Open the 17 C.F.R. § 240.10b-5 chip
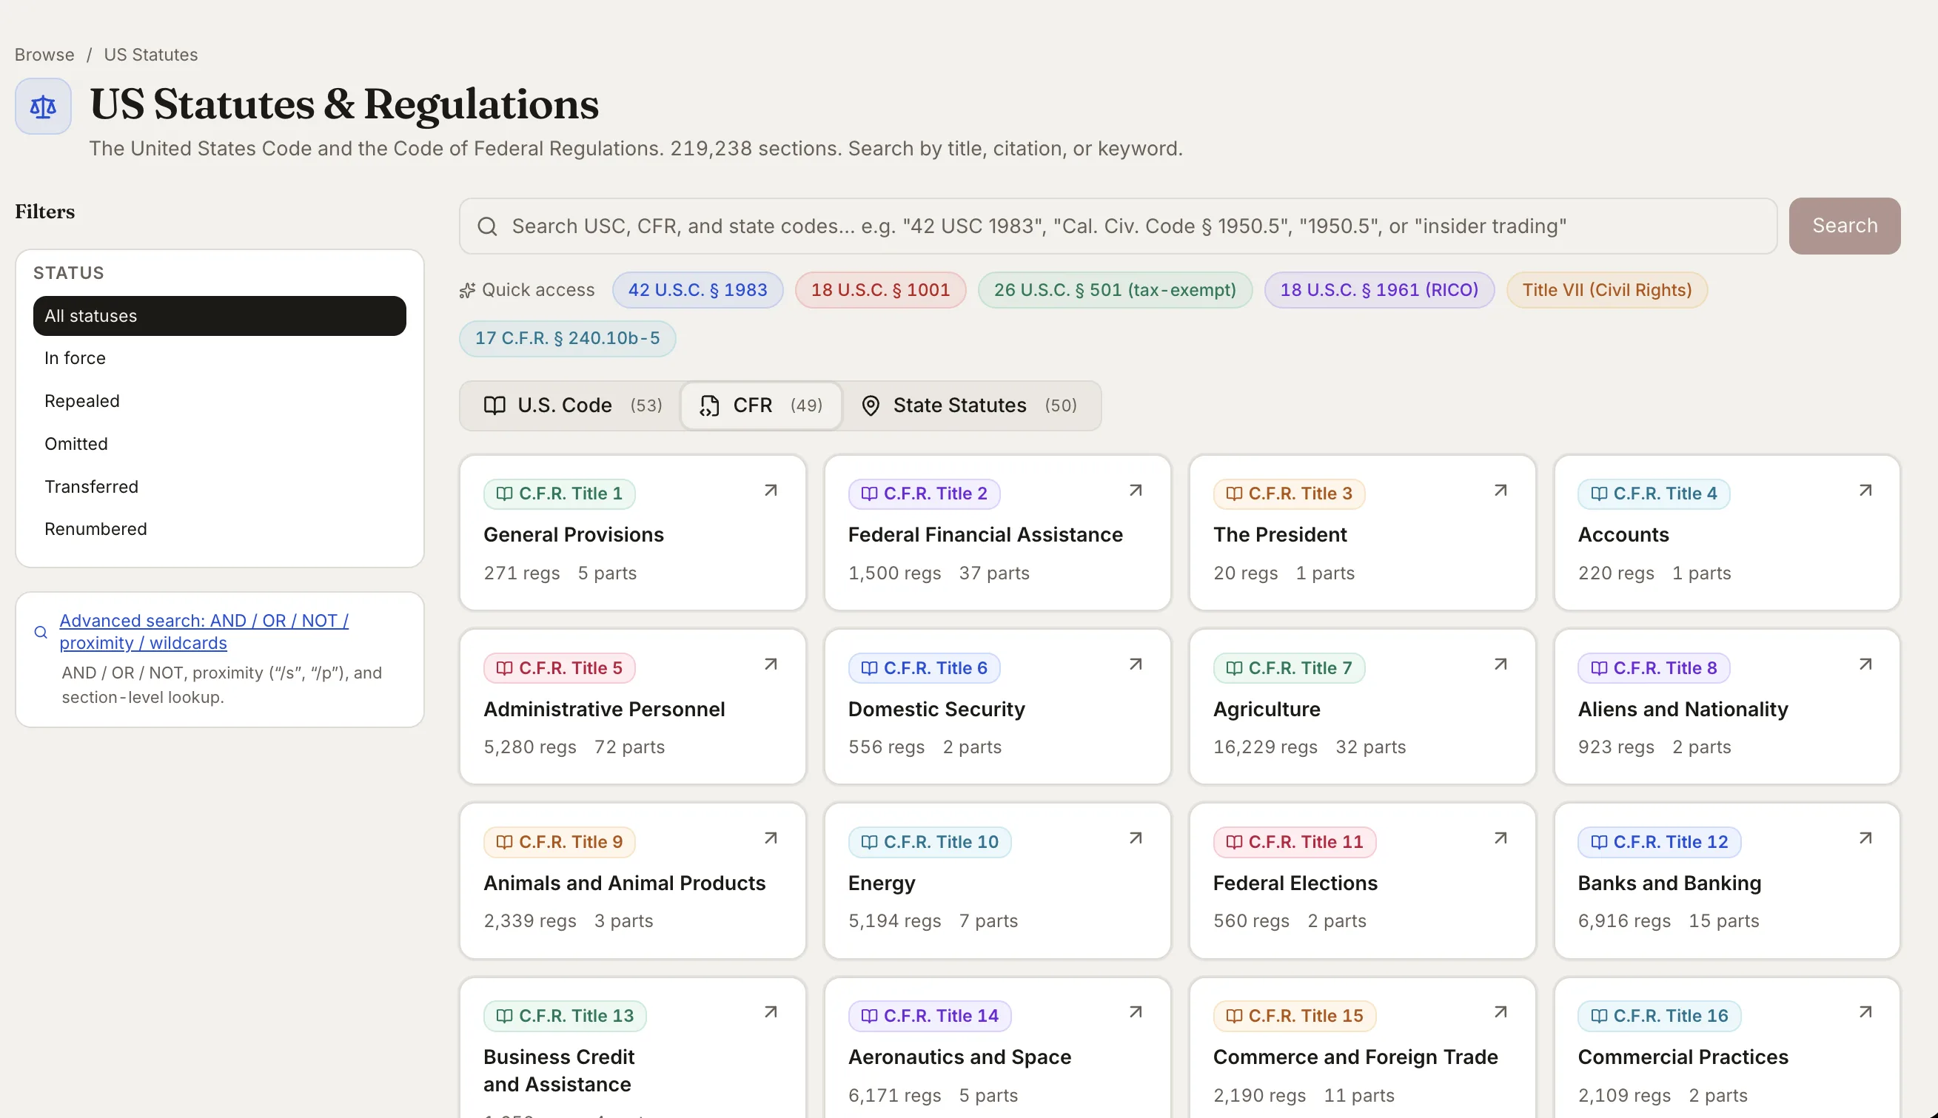1938x1118 pixels. point(567,339)
